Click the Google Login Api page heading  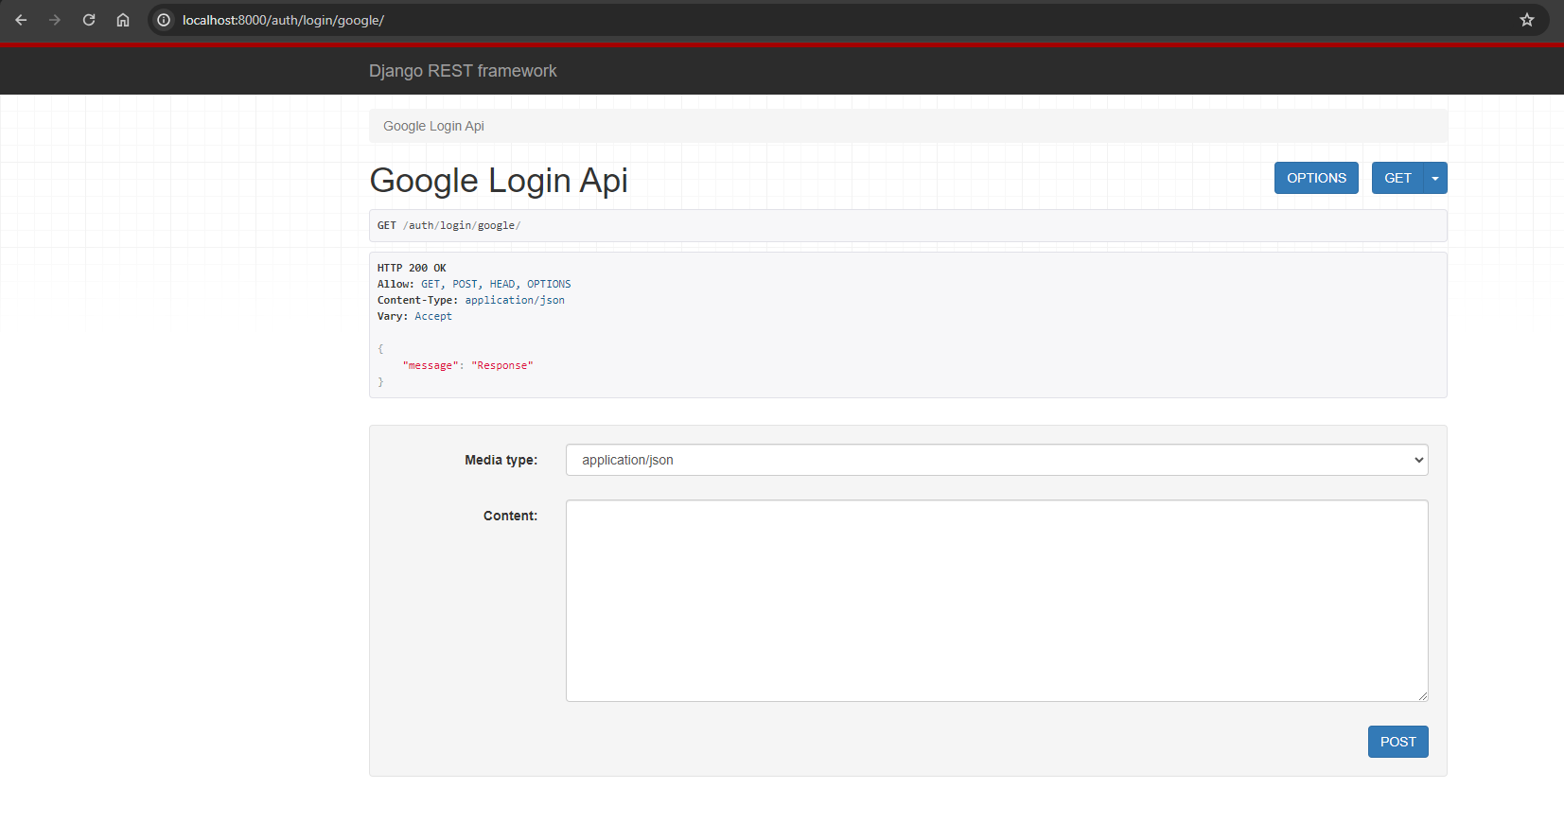499,180
